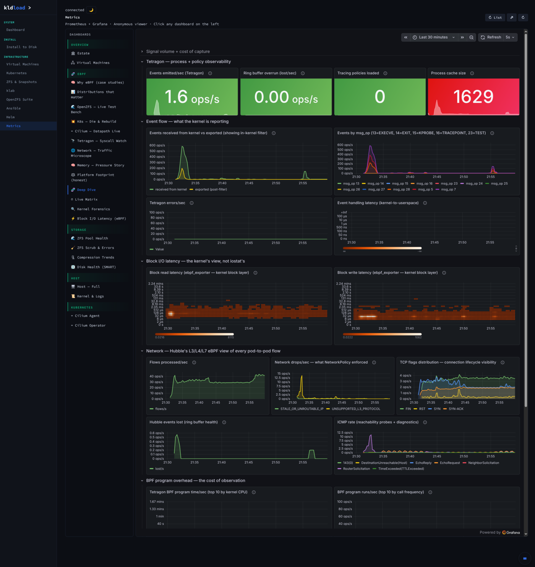Open the chat bubble icon at bottom right
535x567 pixels.
pyautogui.click(x=525, y=558)
